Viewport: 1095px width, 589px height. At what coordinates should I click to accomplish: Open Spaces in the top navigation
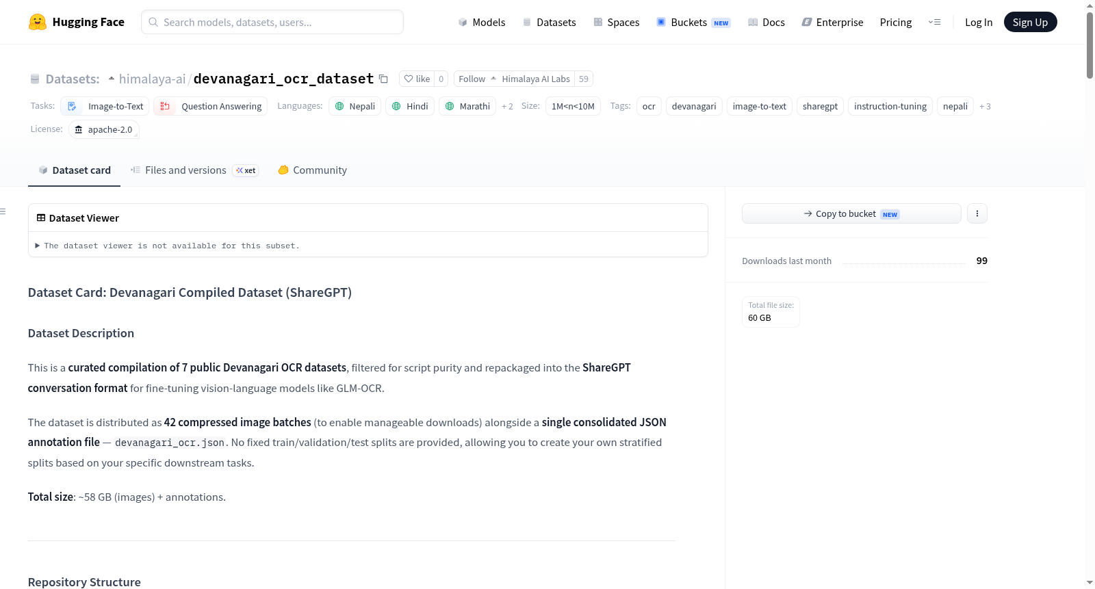coord(616,22)
